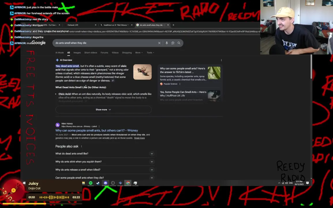Open the taskbar clock showing 5:51 PM
Image resolution: width=333 pixels, height=208 pixels.
[x=299, y=183]
